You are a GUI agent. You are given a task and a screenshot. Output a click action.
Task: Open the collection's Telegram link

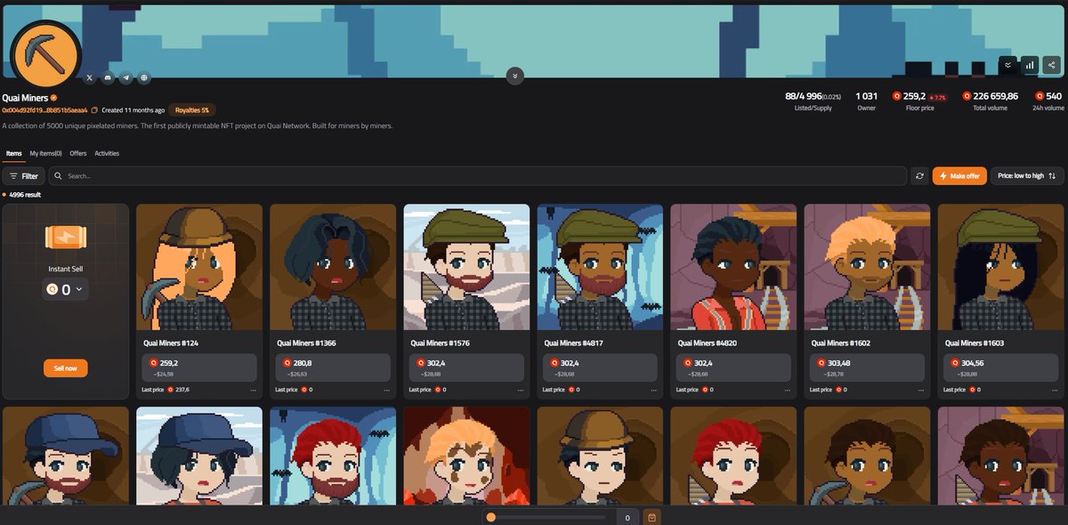pos(126,78)
